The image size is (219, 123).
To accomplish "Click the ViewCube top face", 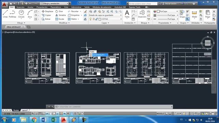I will pyautogui.click(x=208, y=43).
